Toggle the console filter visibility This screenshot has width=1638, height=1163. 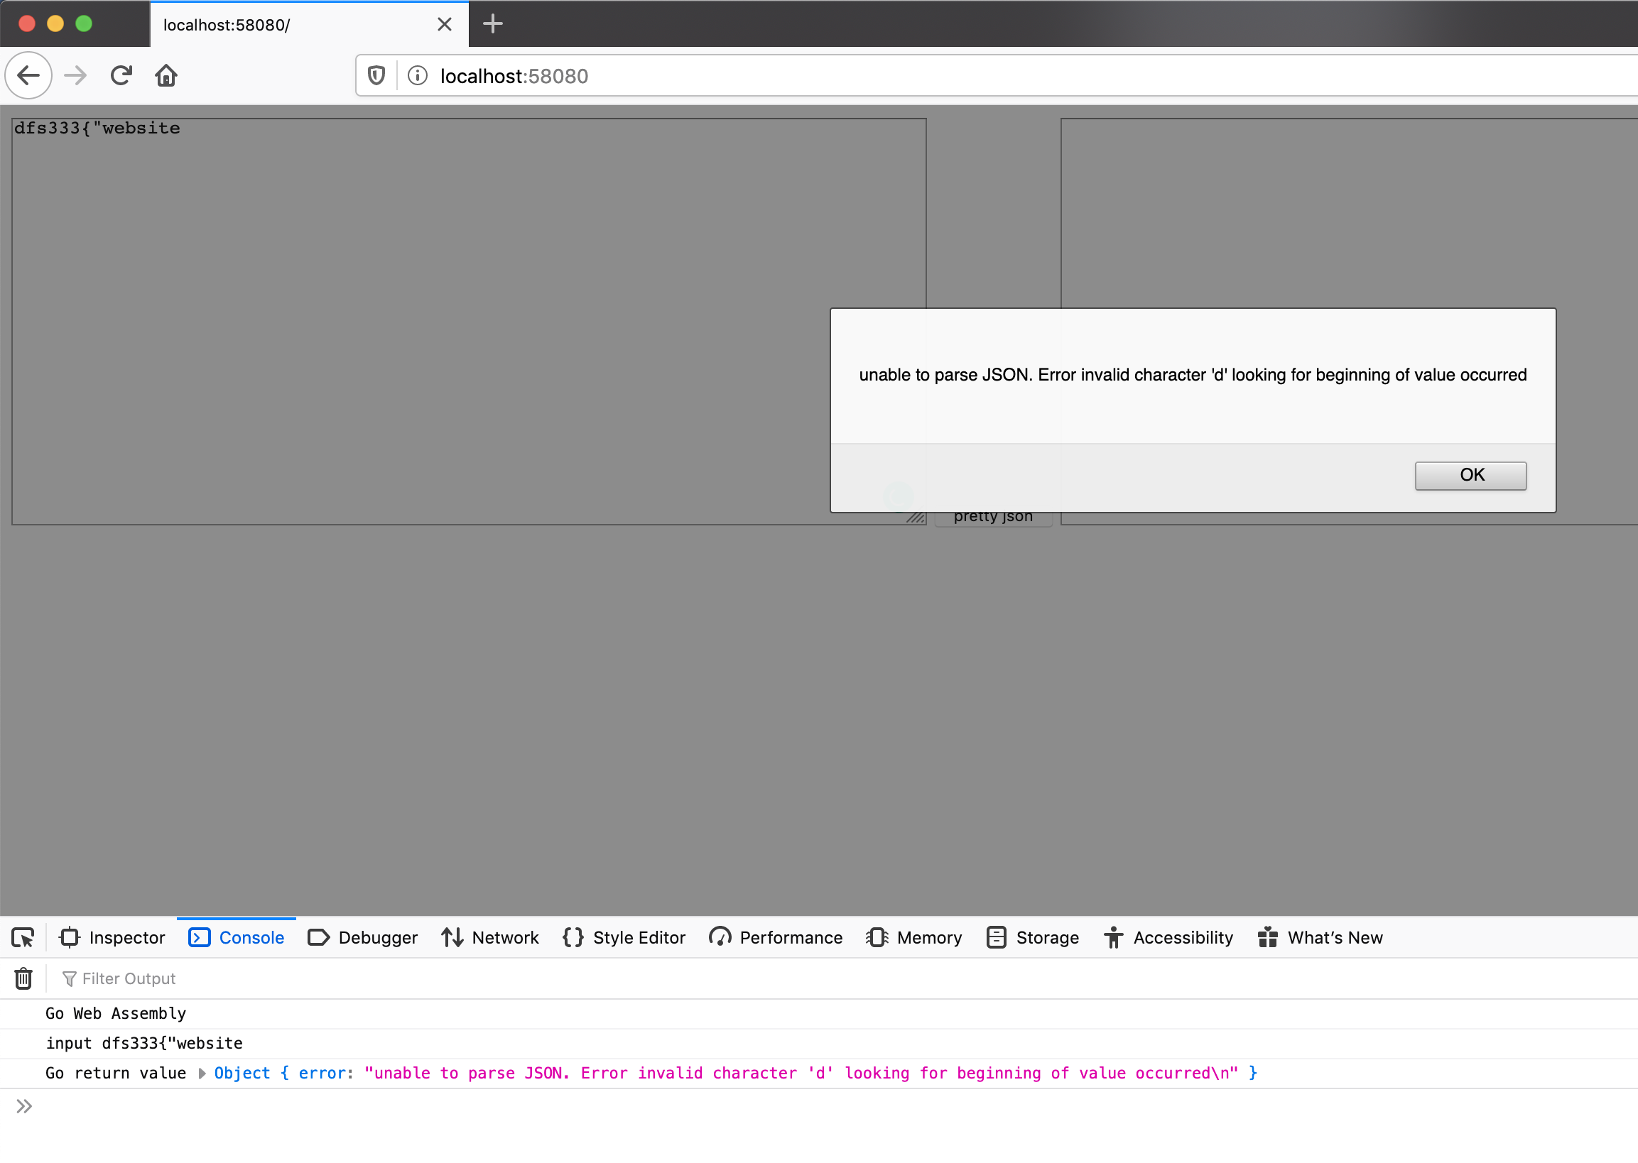[x=68, y=978]
